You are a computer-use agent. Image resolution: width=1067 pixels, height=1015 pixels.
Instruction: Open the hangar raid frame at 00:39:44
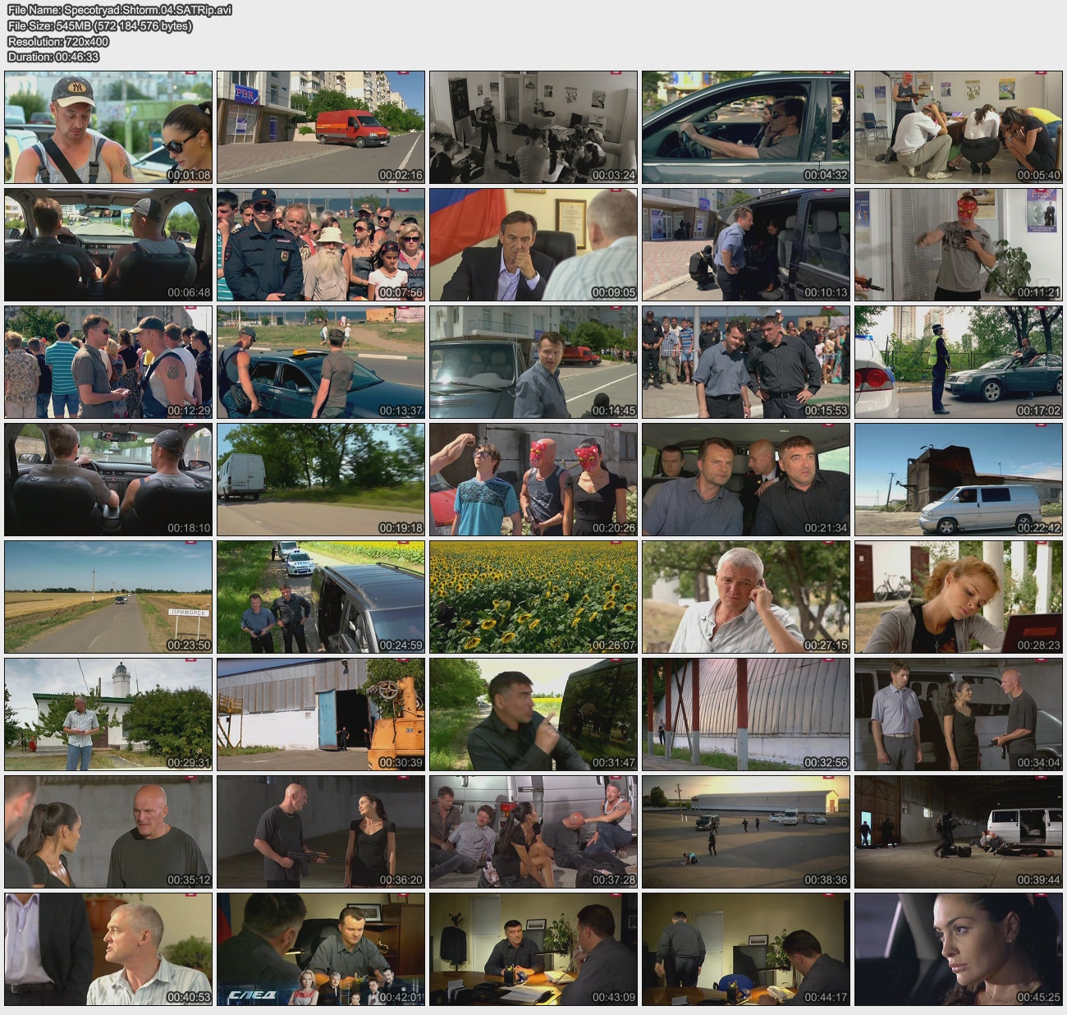tap(959, 832)
